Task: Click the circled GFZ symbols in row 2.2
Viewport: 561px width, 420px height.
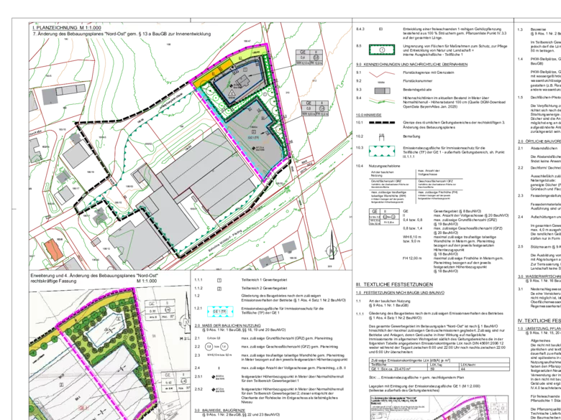Action: [217, 347]
